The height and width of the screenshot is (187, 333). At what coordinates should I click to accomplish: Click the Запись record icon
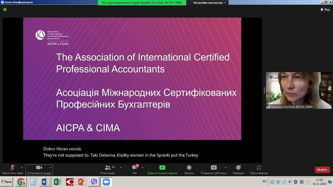point(189,169)
